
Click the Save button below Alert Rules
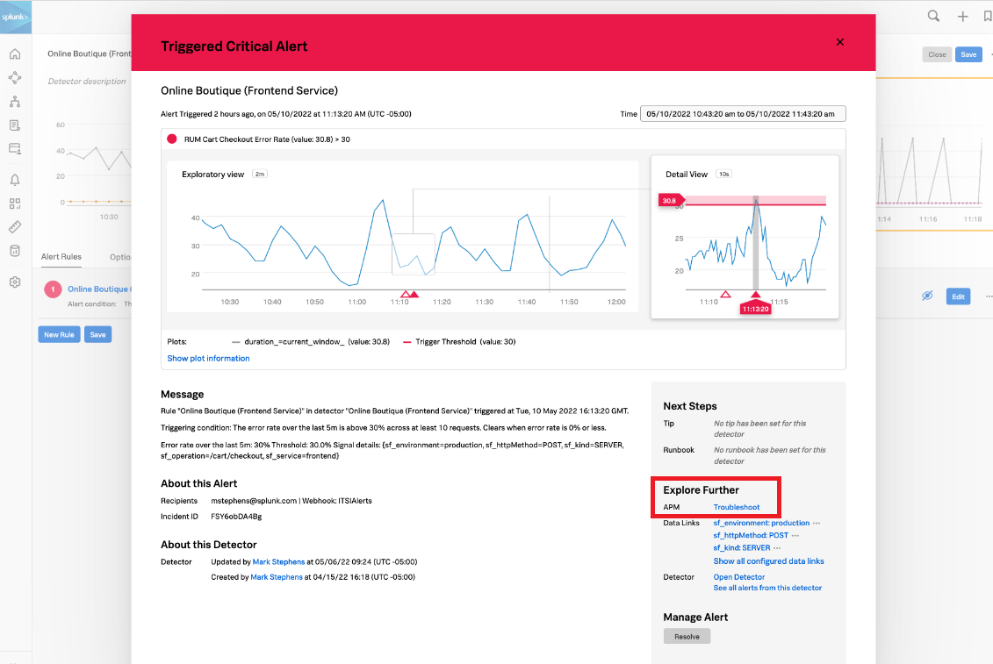(97, 335)
